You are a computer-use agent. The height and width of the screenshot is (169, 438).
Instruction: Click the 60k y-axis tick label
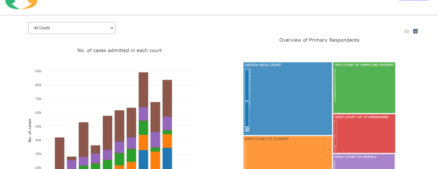point(38,113)
